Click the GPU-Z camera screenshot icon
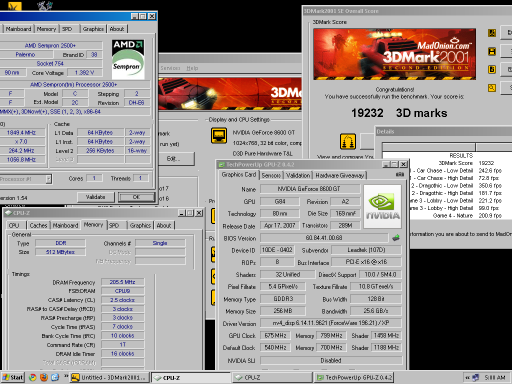Screen dimensions: 512x384 coord(399,174)
